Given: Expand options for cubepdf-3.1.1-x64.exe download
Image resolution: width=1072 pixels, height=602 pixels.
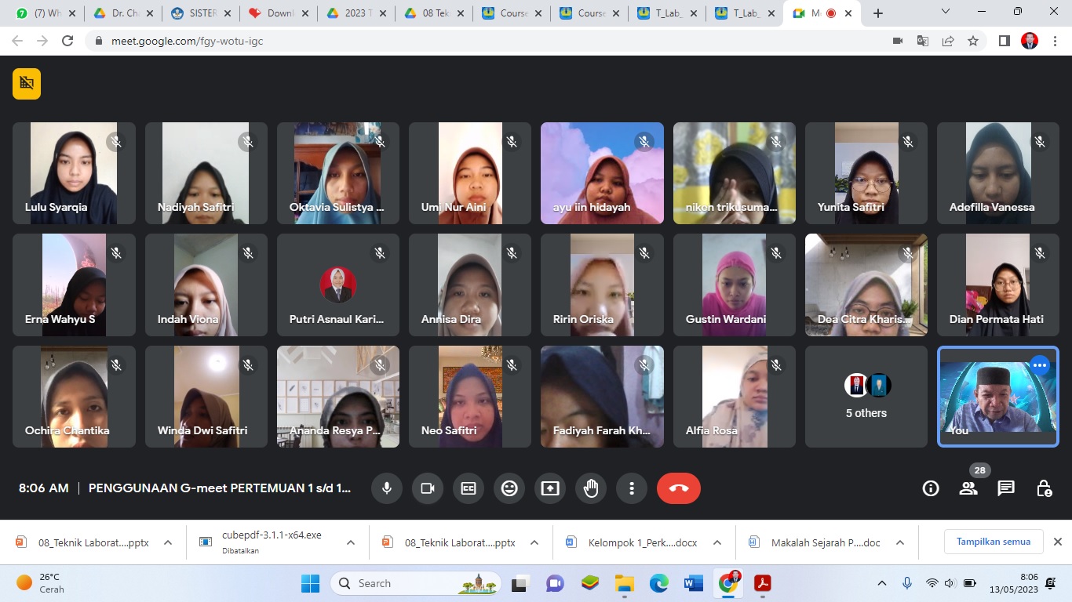Looking at the screenshot, I should 351,542.
